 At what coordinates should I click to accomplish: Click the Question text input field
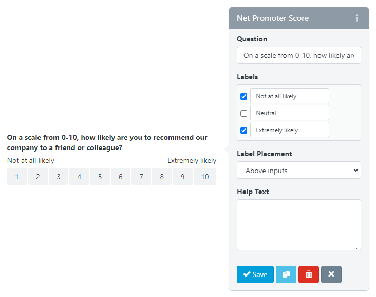click(x=299, y=56)
